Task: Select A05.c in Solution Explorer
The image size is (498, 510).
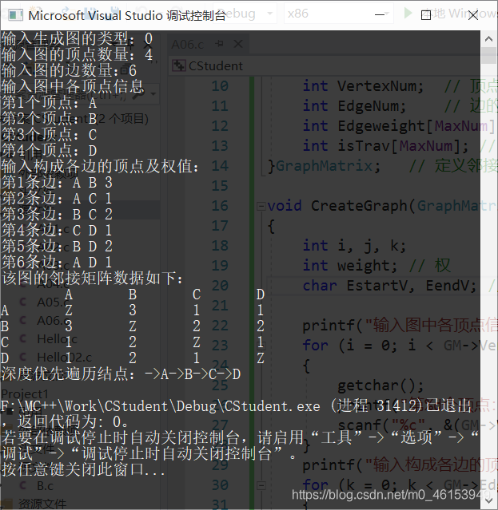Action: 52,302
